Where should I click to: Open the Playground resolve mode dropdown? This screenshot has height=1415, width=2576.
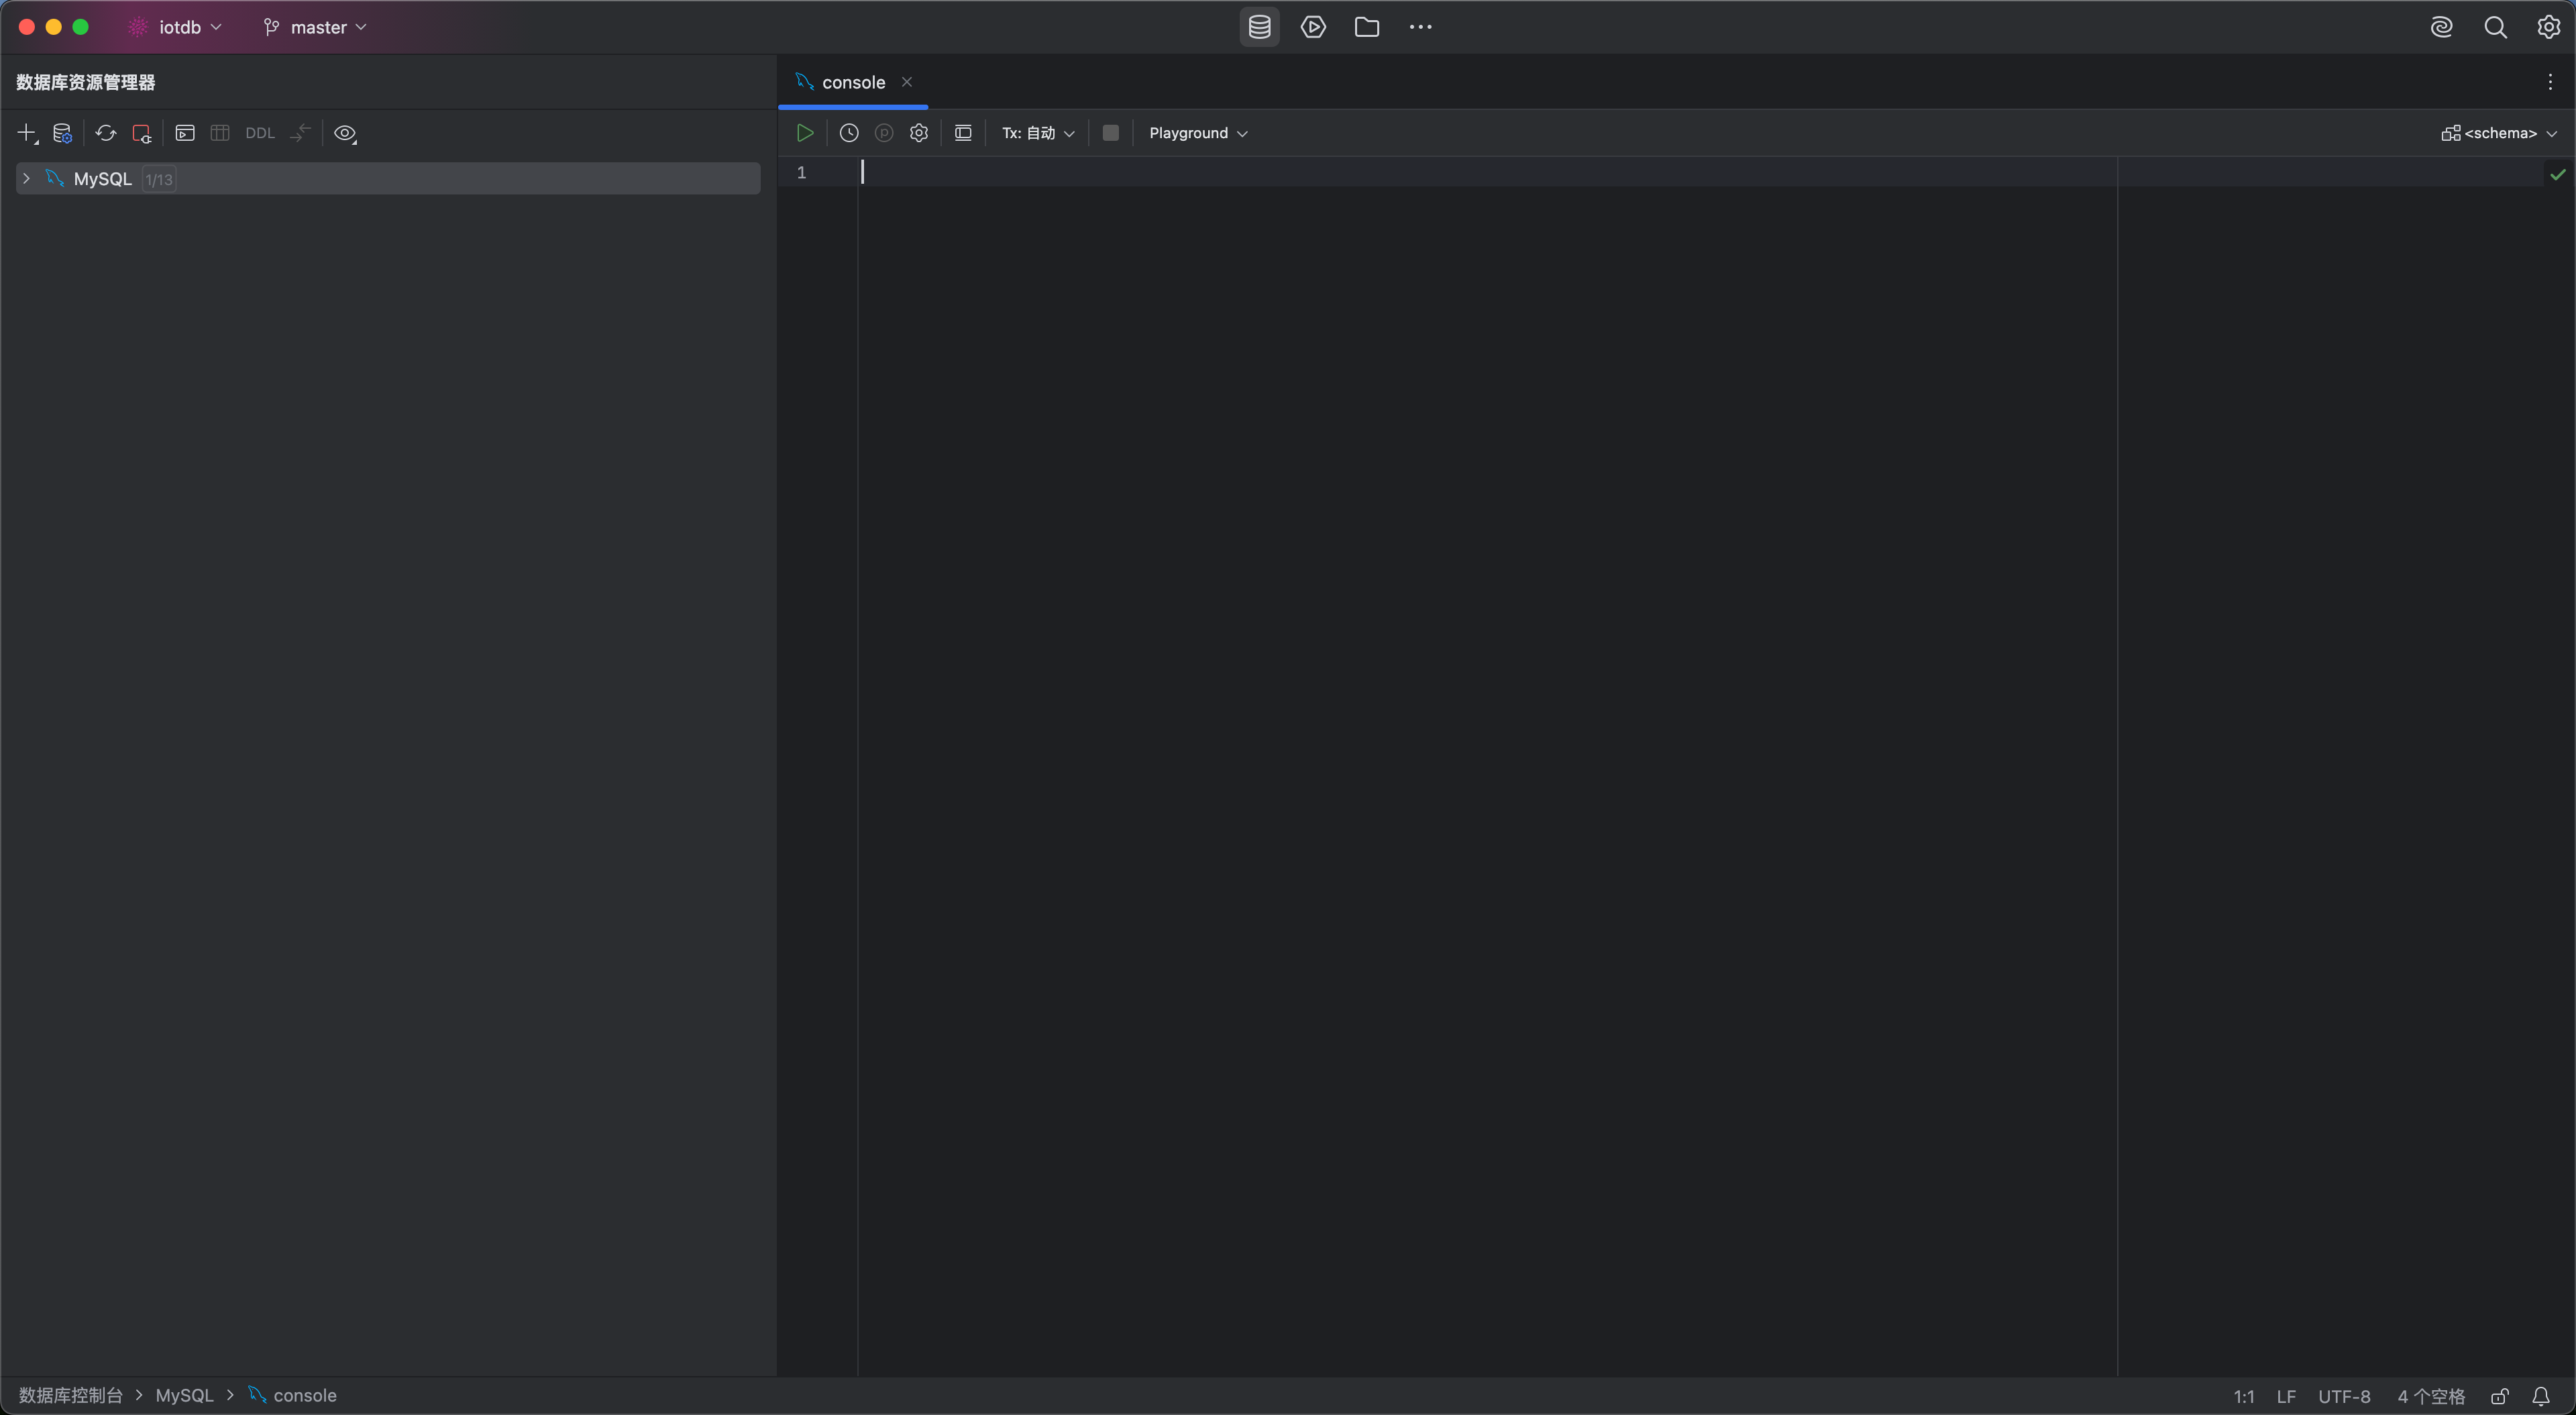pyautogui.click(x=1198, y=133)
